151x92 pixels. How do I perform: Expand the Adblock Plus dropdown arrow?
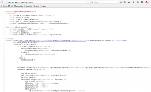click(148, 2)
